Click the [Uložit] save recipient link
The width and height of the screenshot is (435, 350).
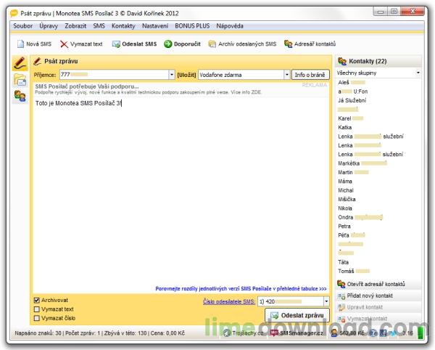186,75
